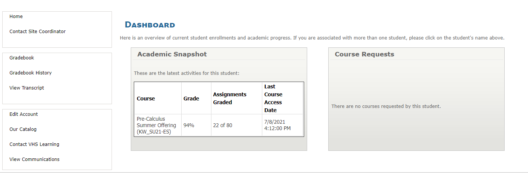This screenshot has height=173, width=528.
Task: Click the Last Course Access Date header
Action: coord(273,99)
